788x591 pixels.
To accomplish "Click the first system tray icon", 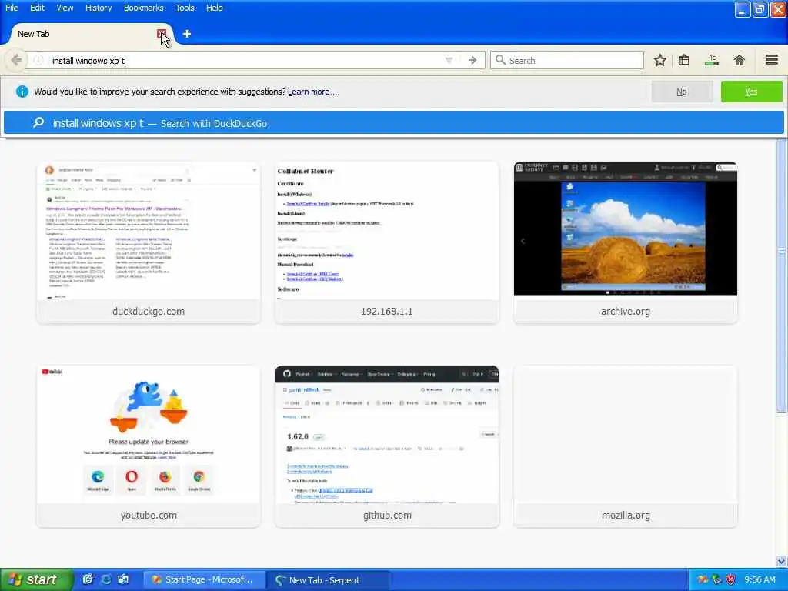I will coord(703,580).
